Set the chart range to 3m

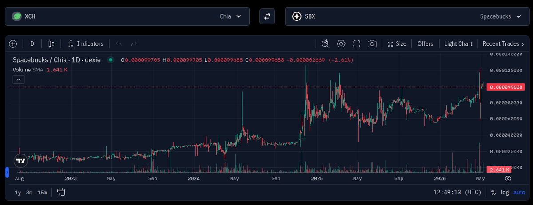(29, 192)
